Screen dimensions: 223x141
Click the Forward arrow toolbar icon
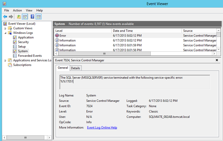[x=11, y=17]
